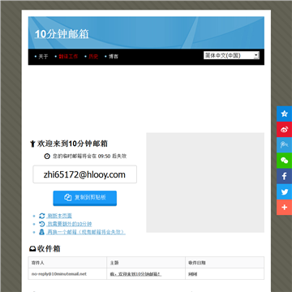Share via the WeChat icon

pos(284,161)
